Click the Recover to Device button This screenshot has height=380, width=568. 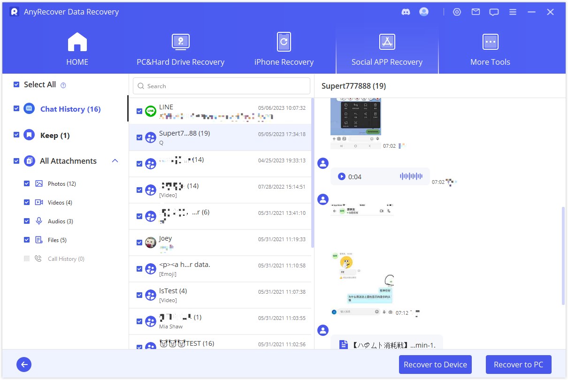click(435, 365)
